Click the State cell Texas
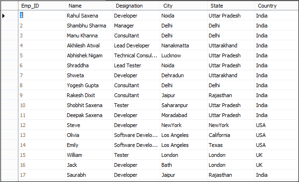Viewport: 299px width, 182px height. pos(231,145)
